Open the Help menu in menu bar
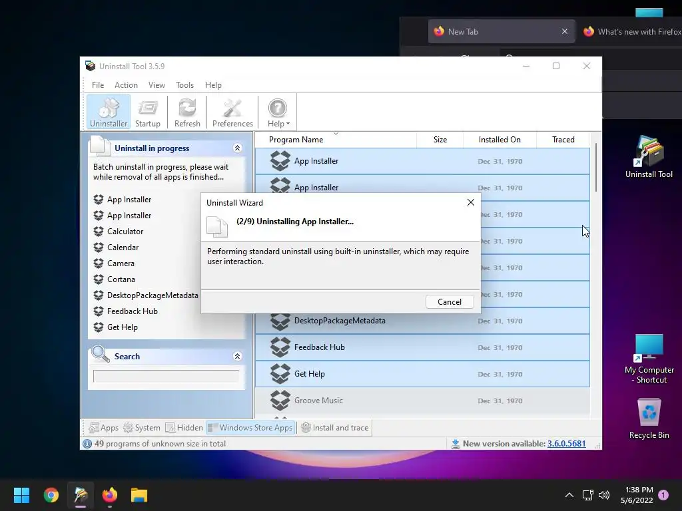 click(x=213, y=85)
